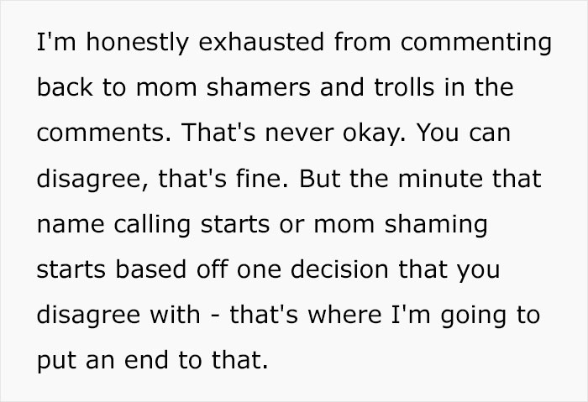Screen dimensions: 588x402
Task: Click the word "put" in the last line
Action: click(x=55, y=362)
